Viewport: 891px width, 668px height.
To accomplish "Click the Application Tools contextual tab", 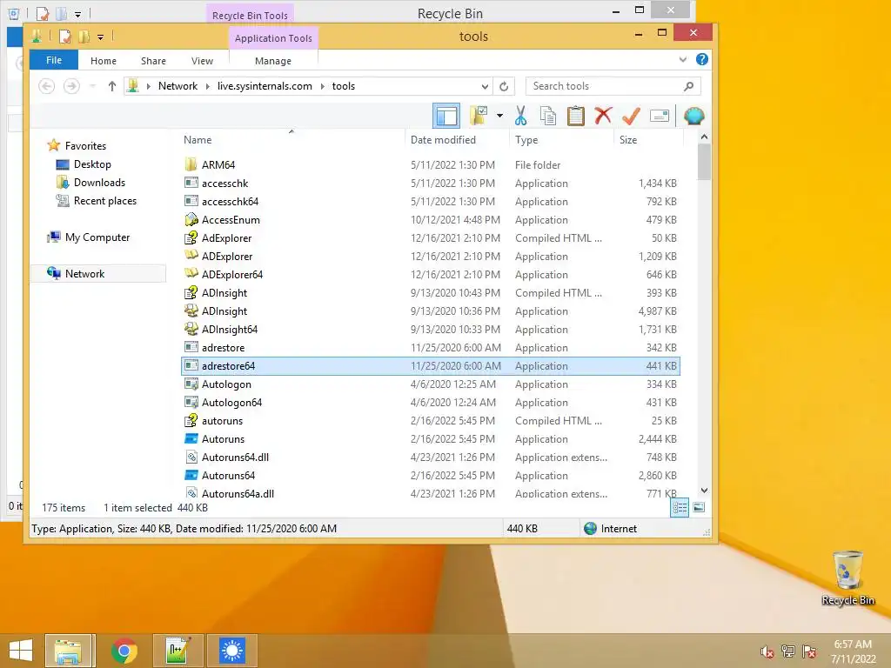I will click(273, 38).
